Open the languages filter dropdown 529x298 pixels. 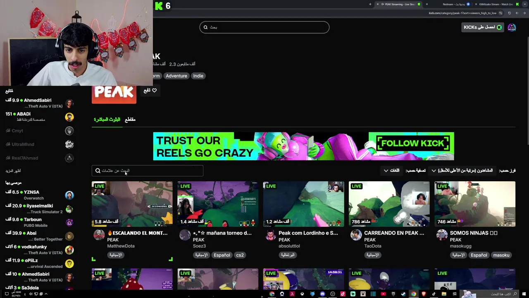(392, 171)
